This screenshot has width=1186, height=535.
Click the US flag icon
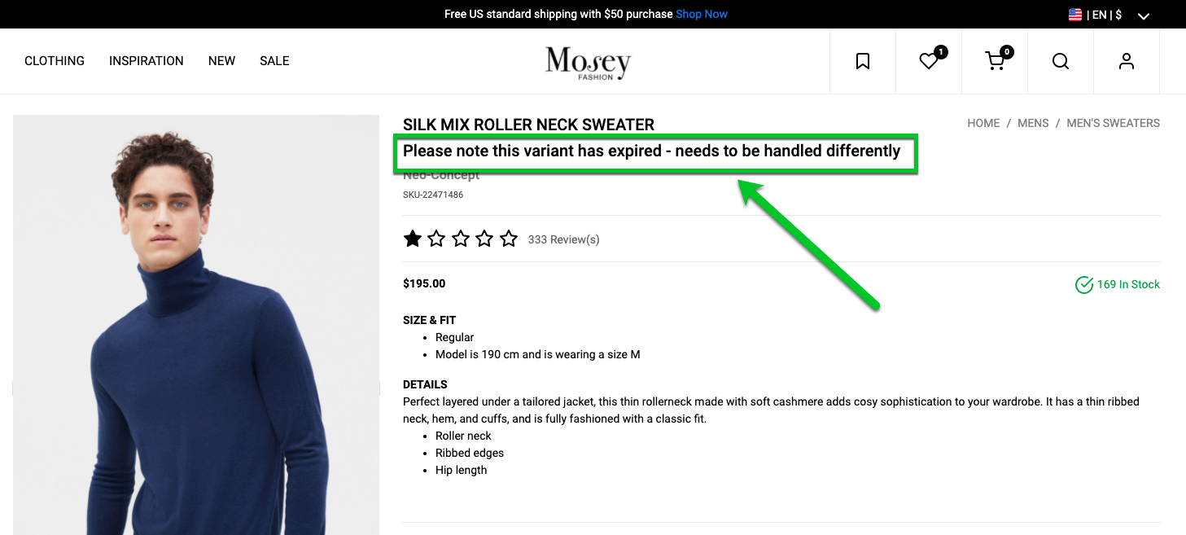[x=1075, y=15]
